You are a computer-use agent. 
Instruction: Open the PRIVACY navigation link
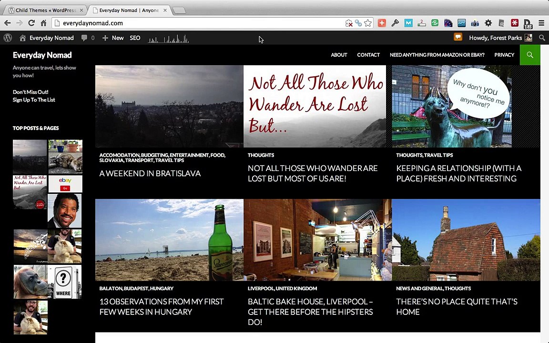click(504, 55)
